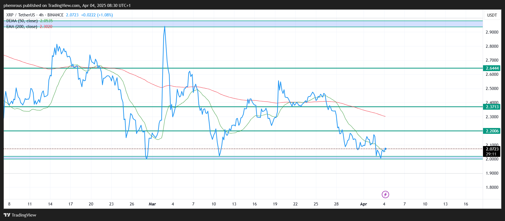Select the 2.3713 green price label
The width and height of the screenshot is (505, 221).
[492, 107]
